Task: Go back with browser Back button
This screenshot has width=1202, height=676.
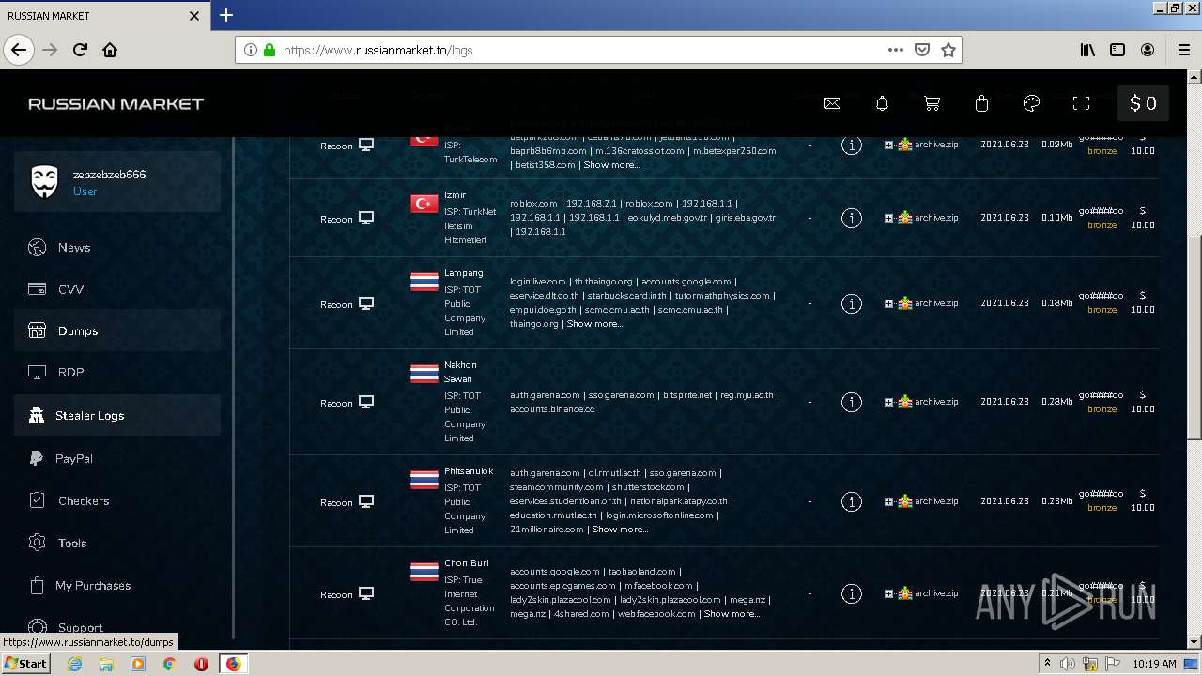Action: 19,50
